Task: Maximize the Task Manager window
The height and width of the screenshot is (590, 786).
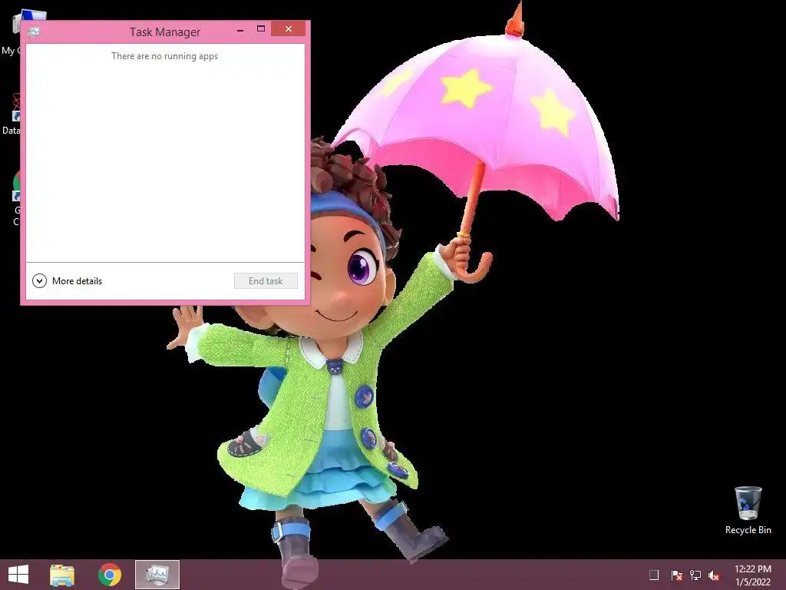Action: click(x=261, y=29)
